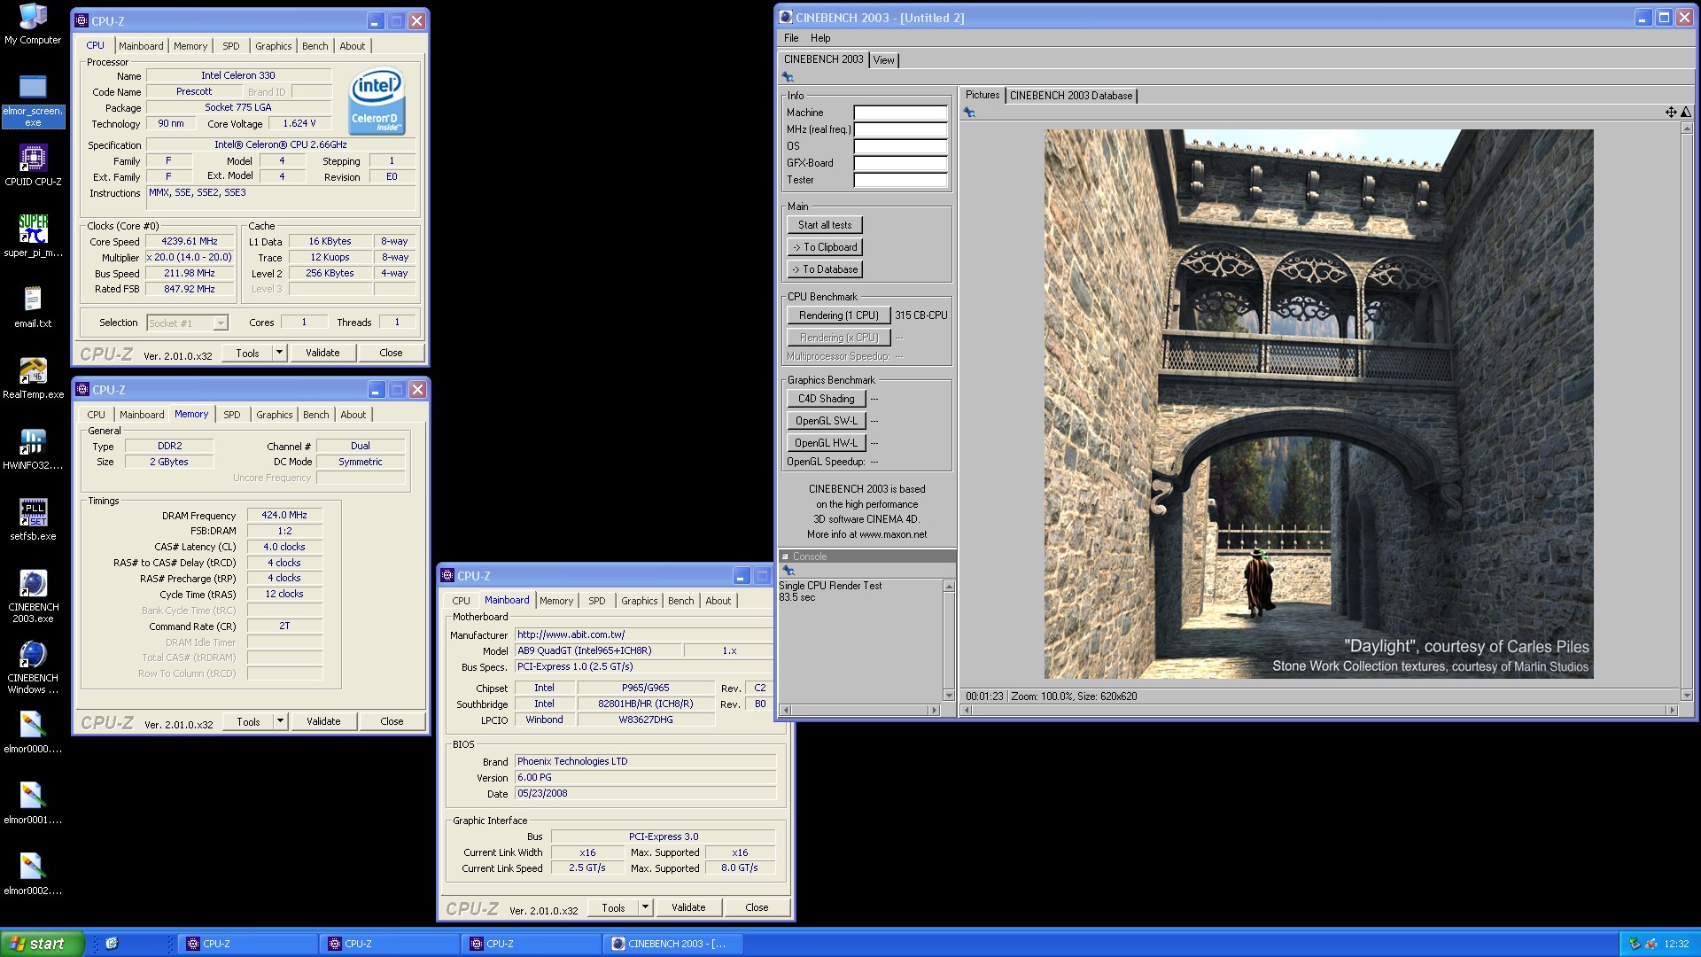Run OpenGL SW-L benchmark
This screenshot has height=957, width=1701.
pyautogui.click(x=826, y=421)
